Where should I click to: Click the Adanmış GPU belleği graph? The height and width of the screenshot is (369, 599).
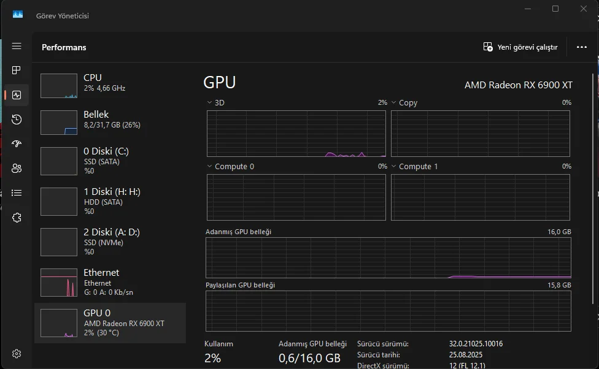pos(388,258)
